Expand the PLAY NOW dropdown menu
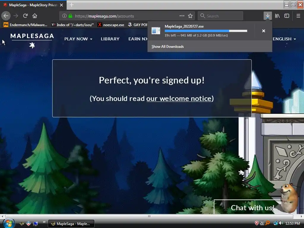Image resolution: width=304 pixels, height=228 pixels. [x=78, y=39]
